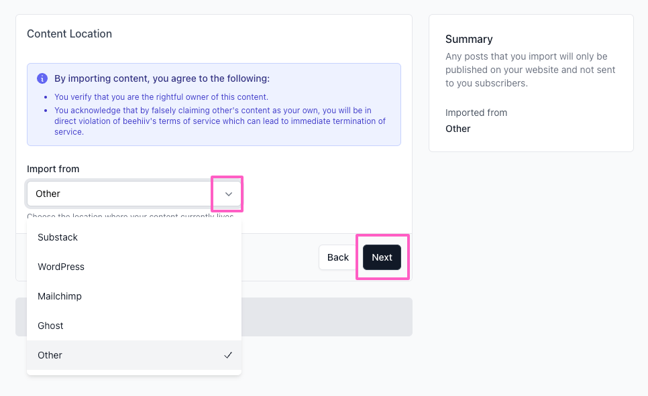Choose Substack from the import list
The image size is (648, 396).
[x=58, y=237]
